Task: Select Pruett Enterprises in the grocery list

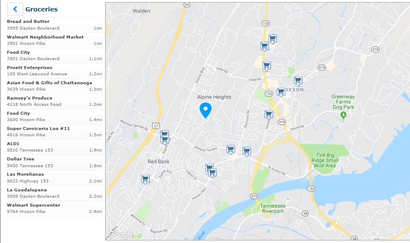Action: click(55, 71)
